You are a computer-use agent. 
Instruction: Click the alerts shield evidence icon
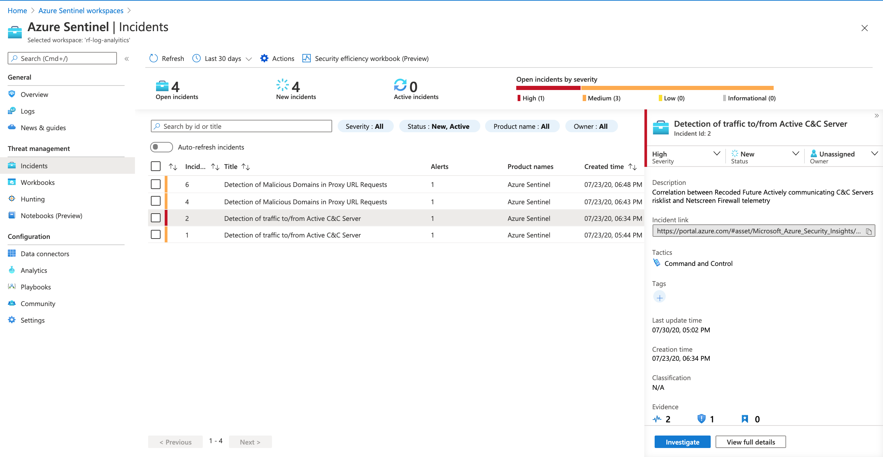click(701, 419)
